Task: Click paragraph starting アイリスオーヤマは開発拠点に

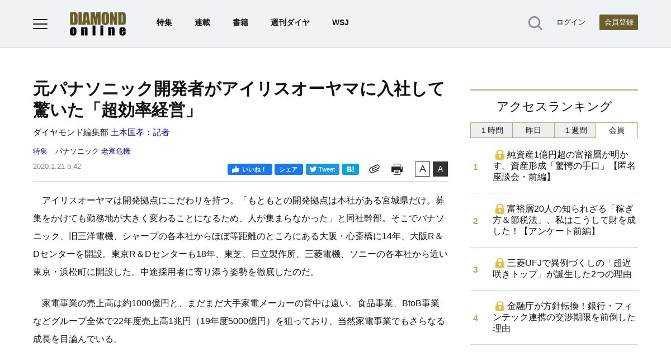Action: pos(240,236)
